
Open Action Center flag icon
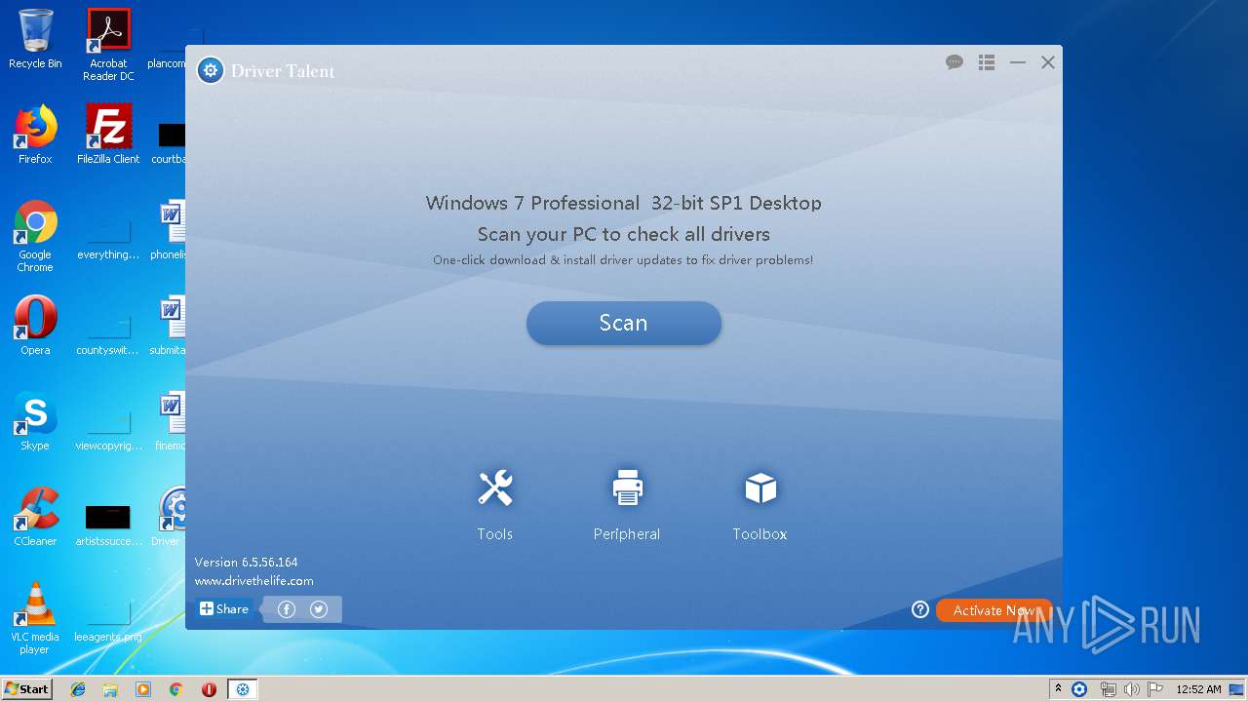1155,689
